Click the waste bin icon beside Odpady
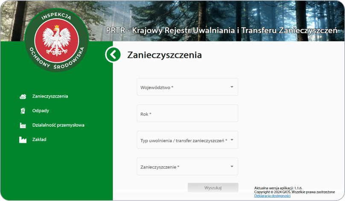345x201 pixels. point(23,111)
